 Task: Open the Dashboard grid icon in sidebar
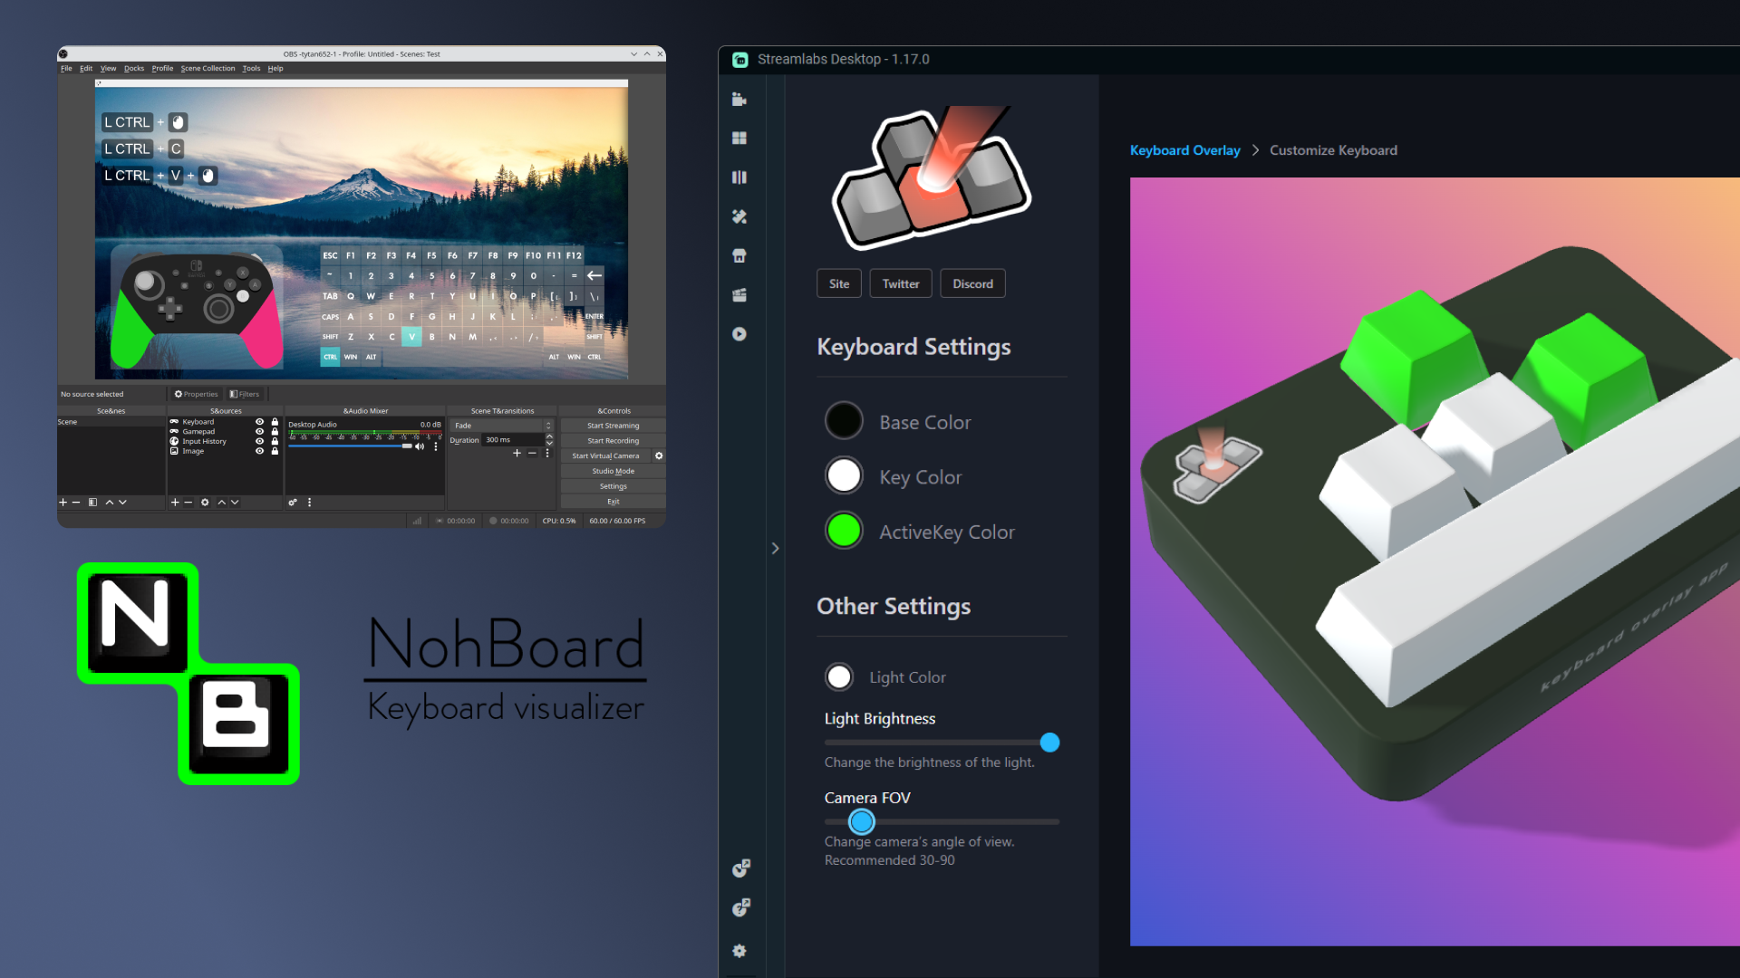pyautogui.click(x=739, y=138)
